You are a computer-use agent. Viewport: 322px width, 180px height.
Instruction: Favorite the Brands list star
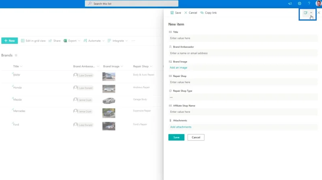click(x=16, y=55)
